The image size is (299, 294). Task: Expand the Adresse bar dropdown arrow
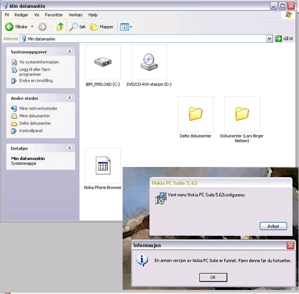[x=269, y=38]
